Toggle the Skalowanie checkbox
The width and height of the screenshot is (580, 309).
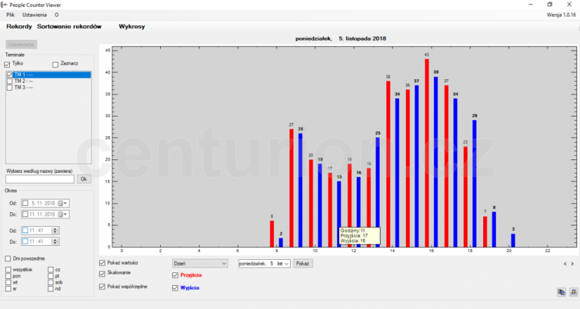[x=102, y=274]
